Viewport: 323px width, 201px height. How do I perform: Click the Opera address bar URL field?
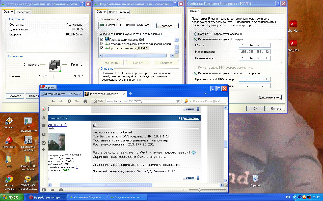pyautogui.click(x=140, y=101)
